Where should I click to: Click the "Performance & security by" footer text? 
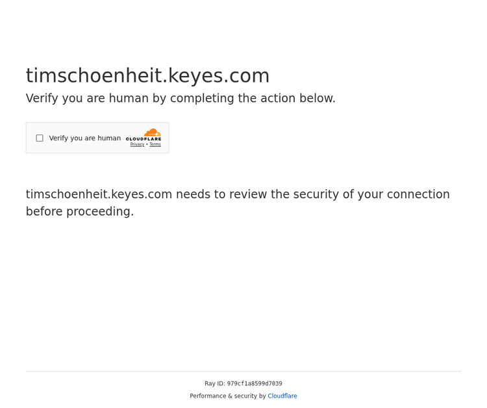227,396
